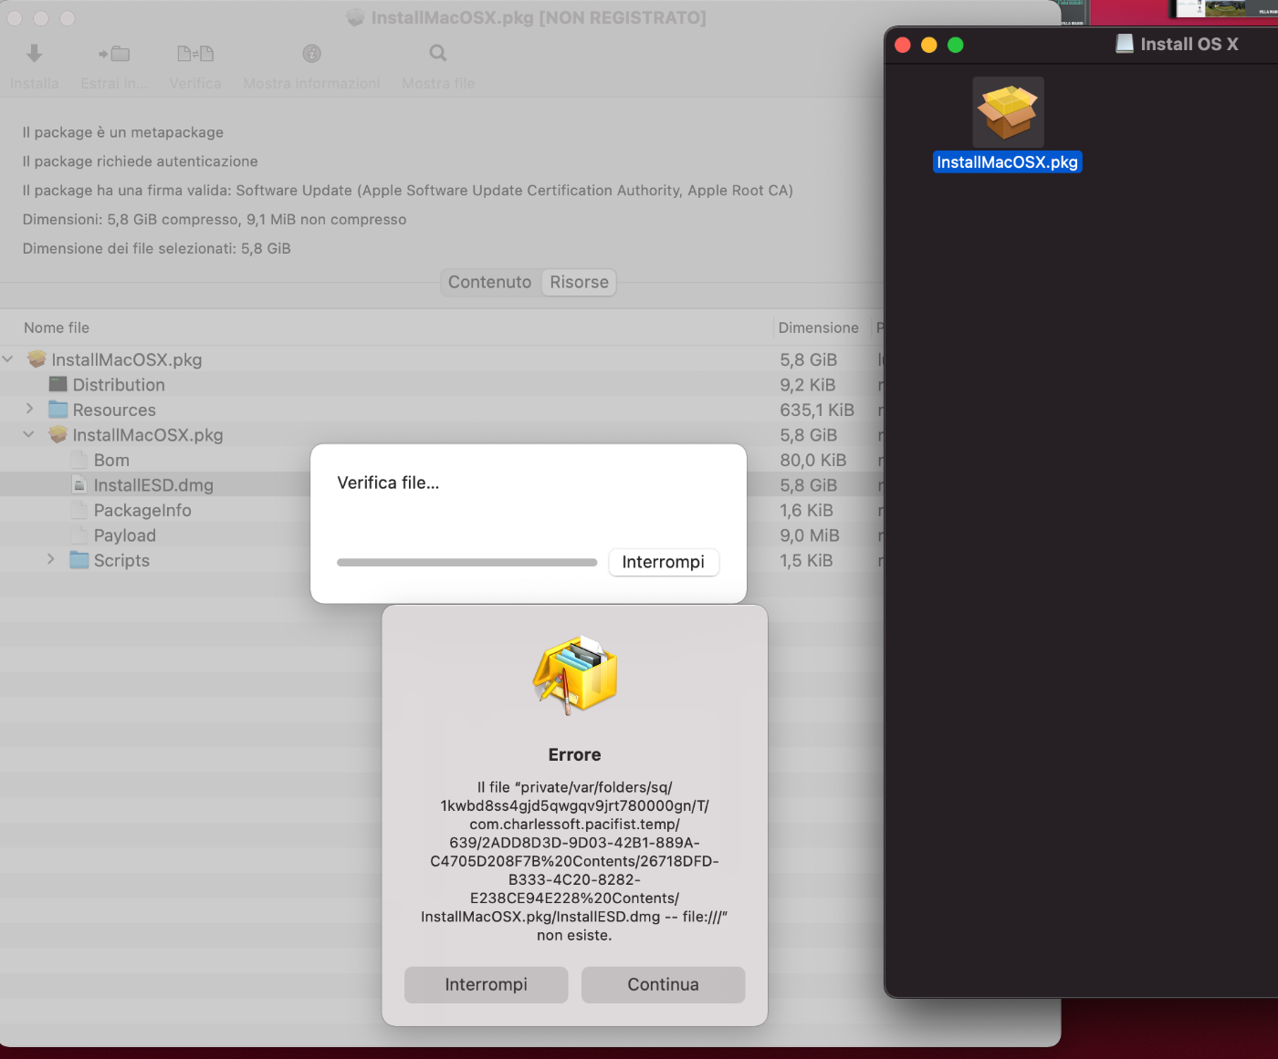Zoom the Install OS X window

(956, 45)
